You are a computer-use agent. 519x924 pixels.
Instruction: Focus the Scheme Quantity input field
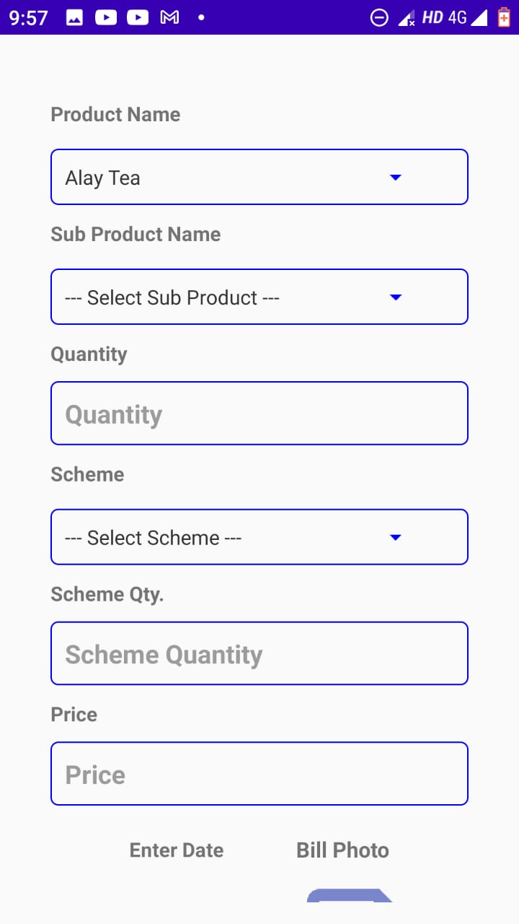tap(259, 654)
